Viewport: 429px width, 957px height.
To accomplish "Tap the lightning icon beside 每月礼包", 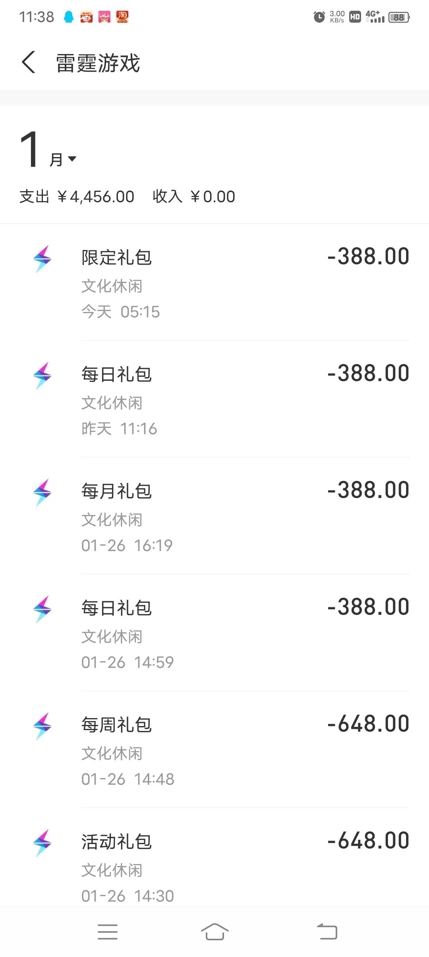I will (42, 492).
